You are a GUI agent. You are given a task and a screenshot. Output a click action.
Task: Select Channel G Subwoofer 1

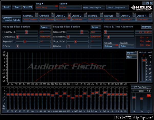pos(128,19)
